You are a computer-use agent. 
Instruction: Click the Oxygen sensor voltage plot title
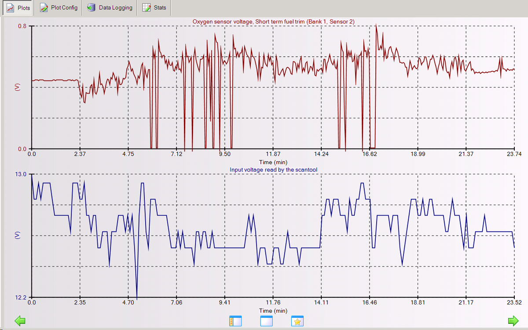point(273,21)
